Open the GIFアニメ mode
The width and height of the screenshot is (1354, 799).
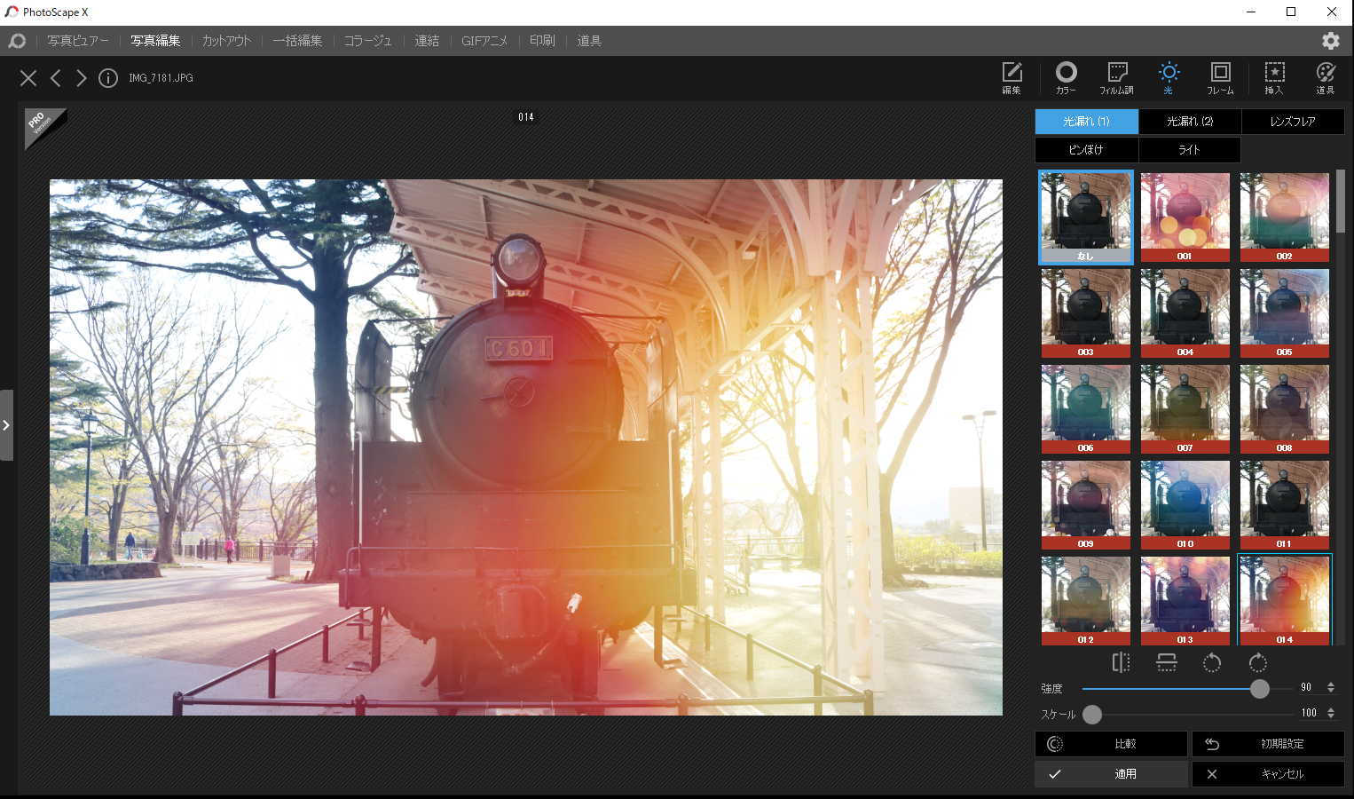(484, 40)
